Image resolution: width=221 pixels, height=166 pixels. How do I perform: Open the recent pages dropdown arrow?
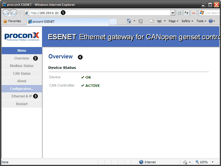tap(20, 13)
